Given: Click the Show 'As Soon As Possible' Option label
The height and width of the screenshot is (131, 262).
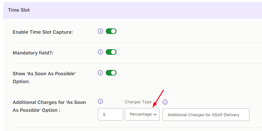Looking at the screenshot, I should (44, 77).
